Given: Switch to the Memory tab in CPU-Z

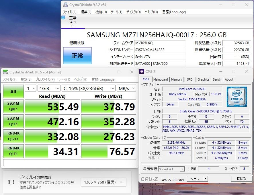Looking at the screenshot, I should (177, 79).
